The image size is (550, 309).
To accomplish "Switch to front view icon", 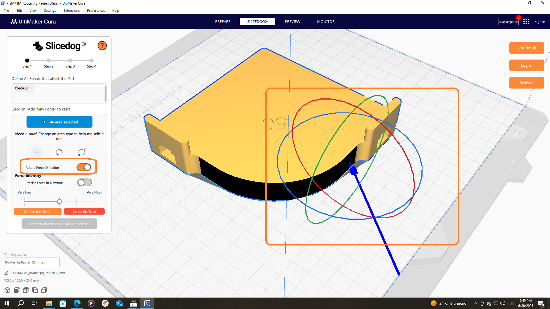I will (x=17, y=290).
